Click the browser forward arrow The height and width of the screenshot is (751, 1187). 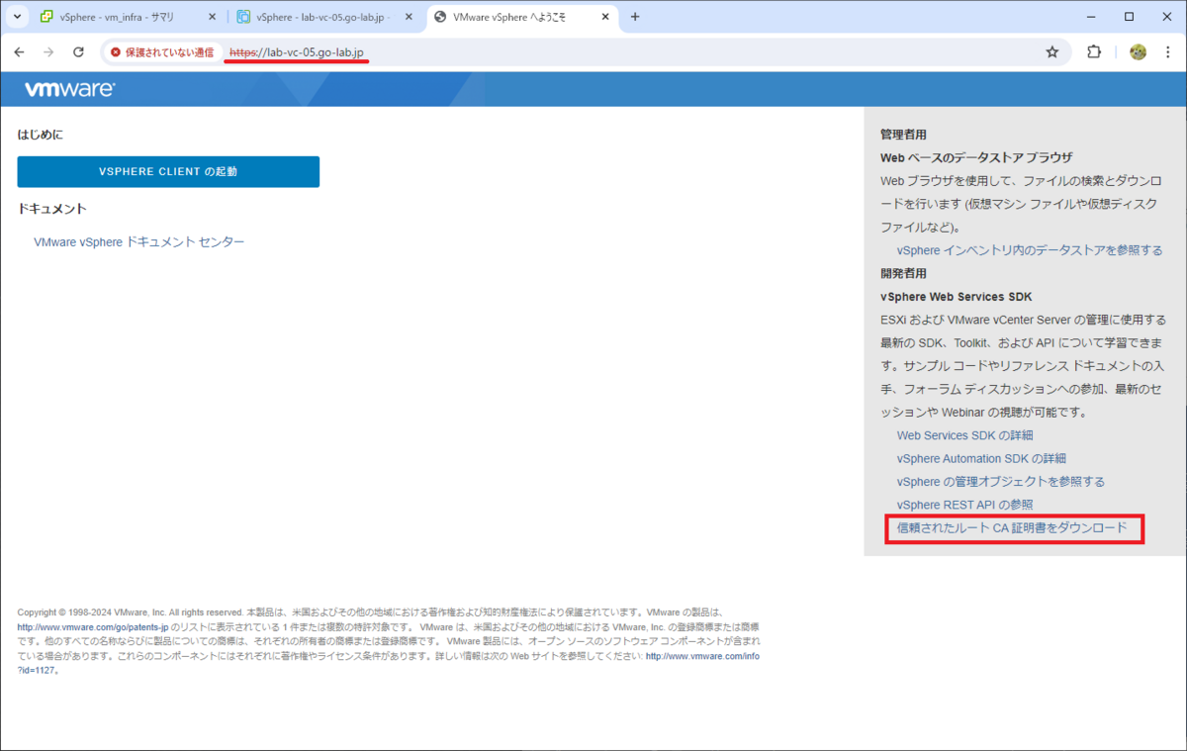point(48,52)
